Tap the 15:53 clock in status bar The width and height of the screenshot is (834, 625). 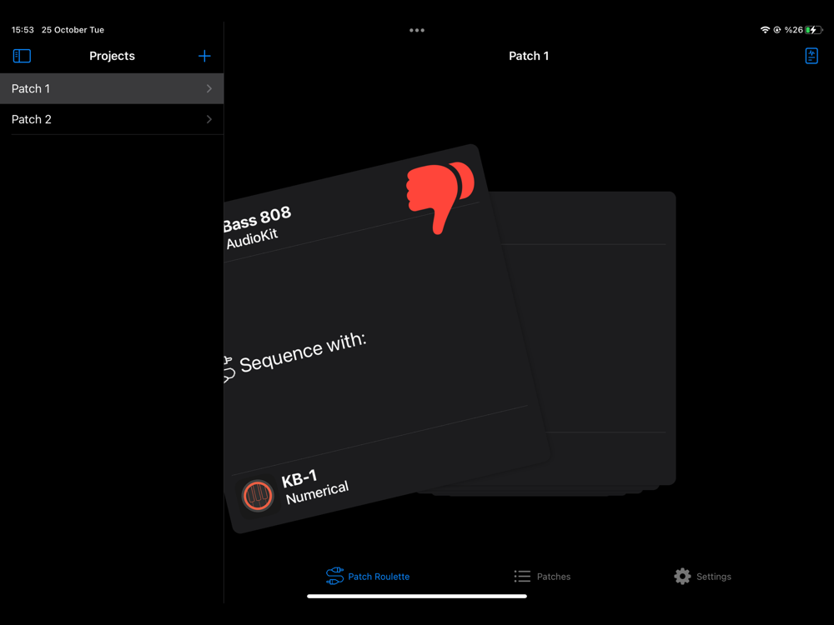click(x=23, y=30)
